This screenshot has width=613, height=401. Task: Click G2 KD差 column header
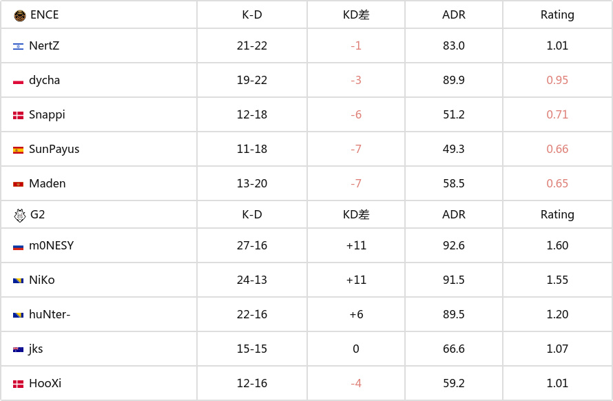[x=356, y=214]
